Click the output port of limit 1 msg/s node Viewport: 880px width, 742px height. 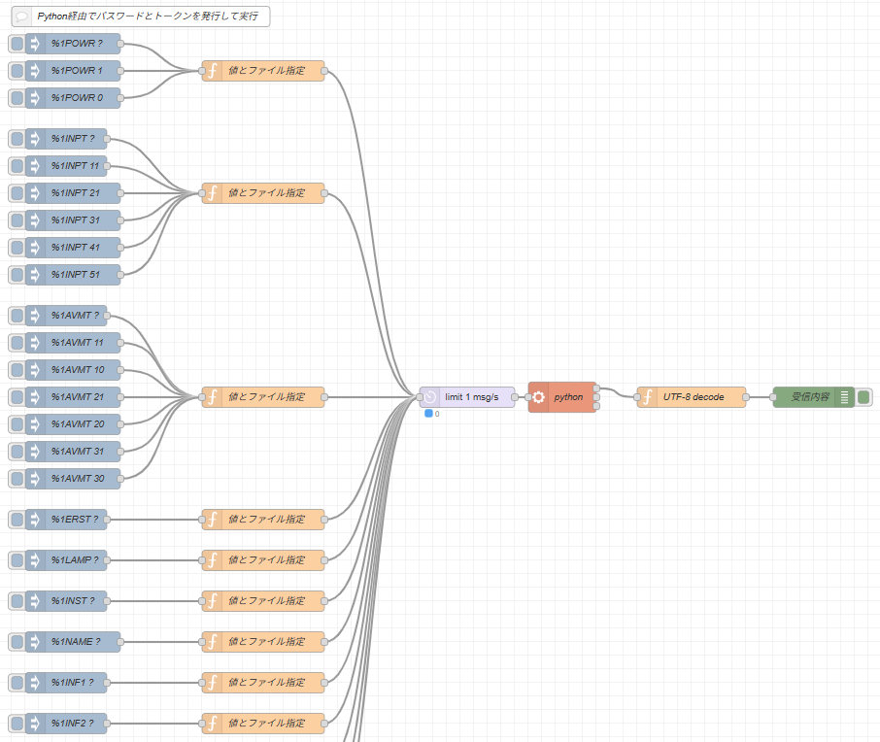[515, 397]
